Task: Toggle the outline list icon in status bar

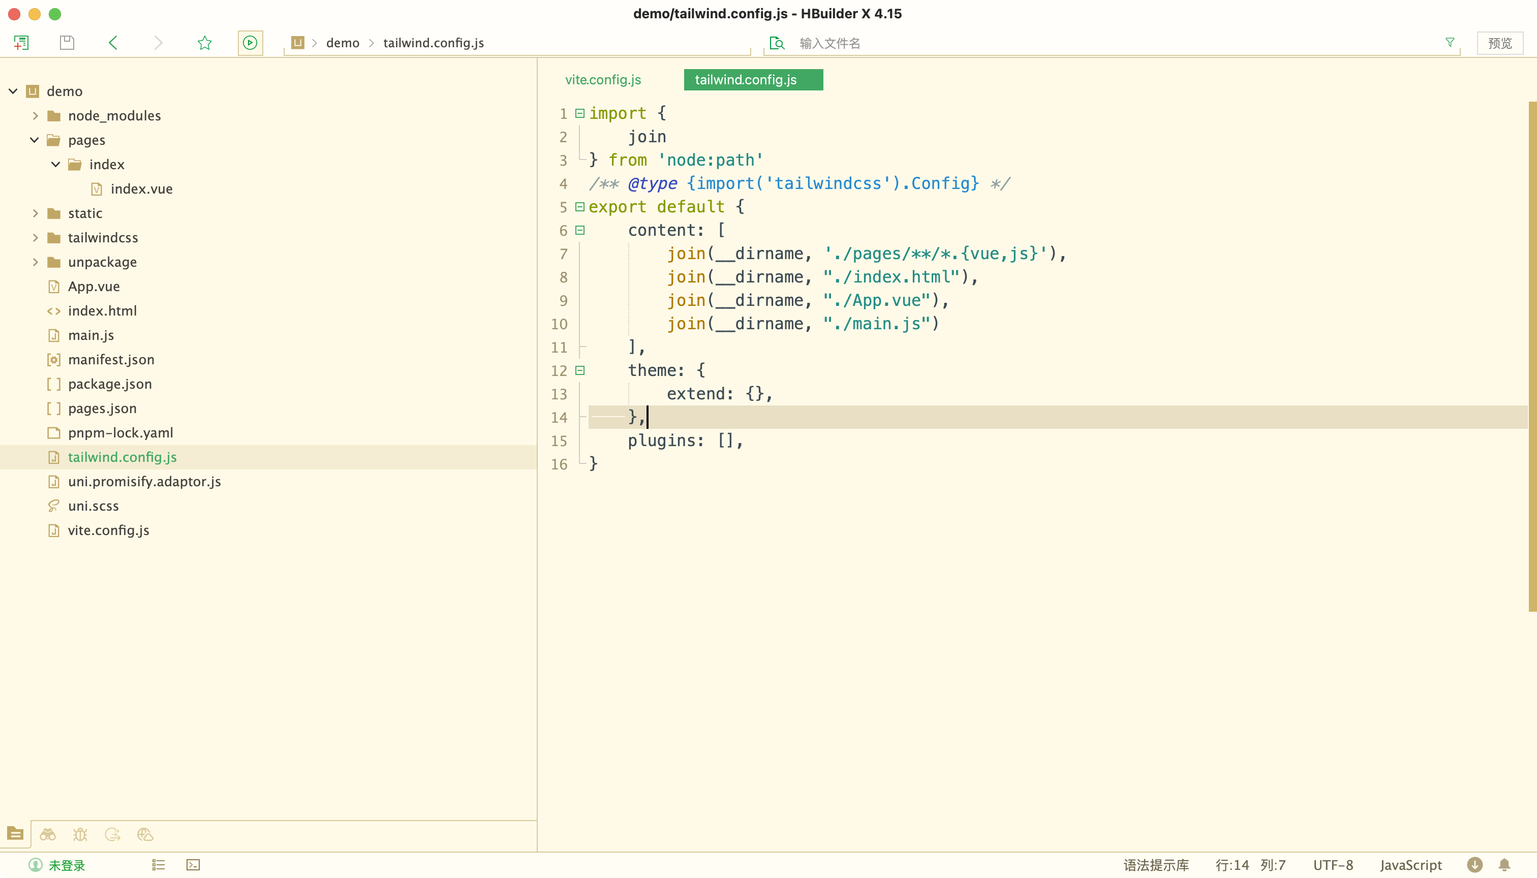Action: (159, 865)
